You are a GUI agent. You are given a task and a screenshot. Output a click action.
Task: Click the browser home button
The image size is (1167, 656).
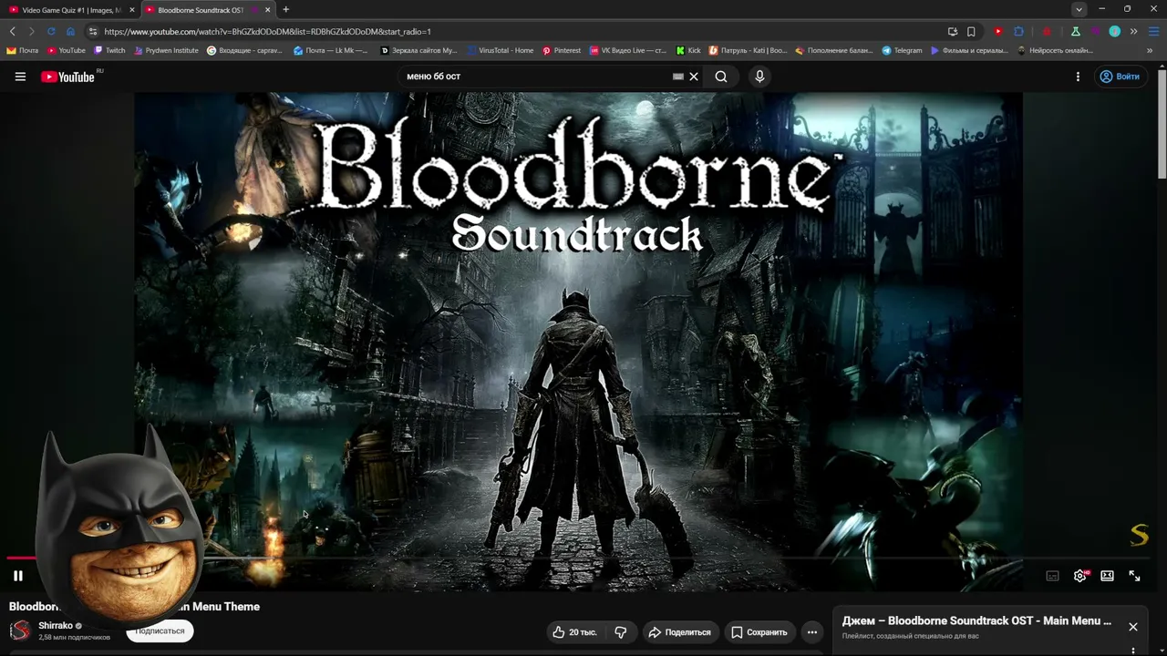tap(70, 32)
